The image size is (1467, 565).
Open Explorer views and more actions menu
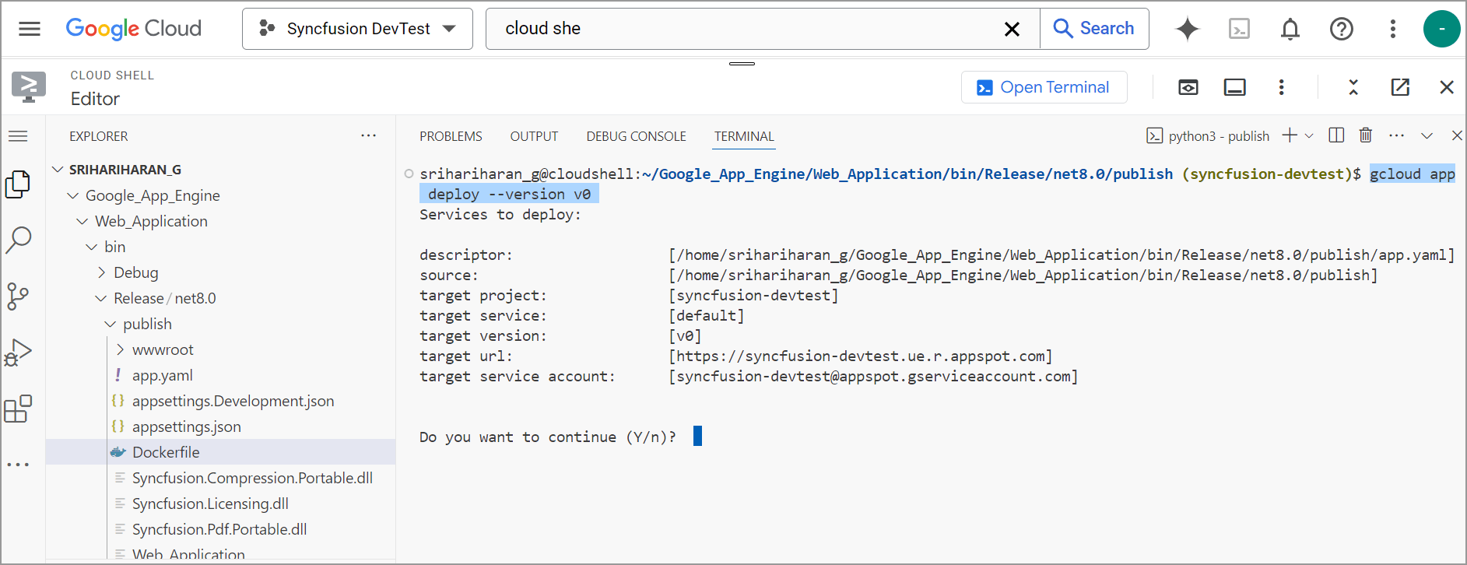[x=368, y=136]
